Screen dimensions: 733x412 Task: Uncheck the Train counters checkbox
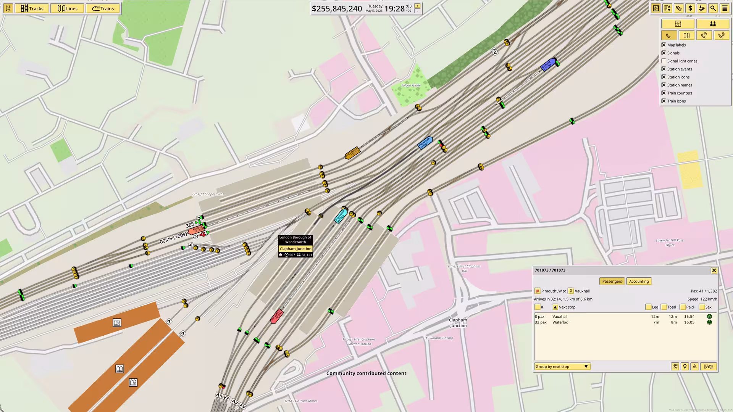pos(664,93)
